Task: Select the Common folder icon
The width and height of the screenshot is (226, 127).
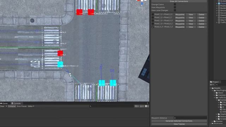Action: [x=216, y=95]
